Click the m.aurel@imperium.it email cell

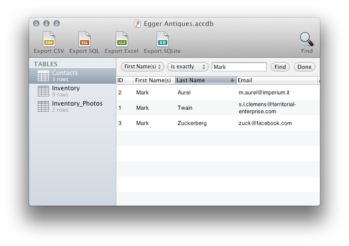pos(264,92)
